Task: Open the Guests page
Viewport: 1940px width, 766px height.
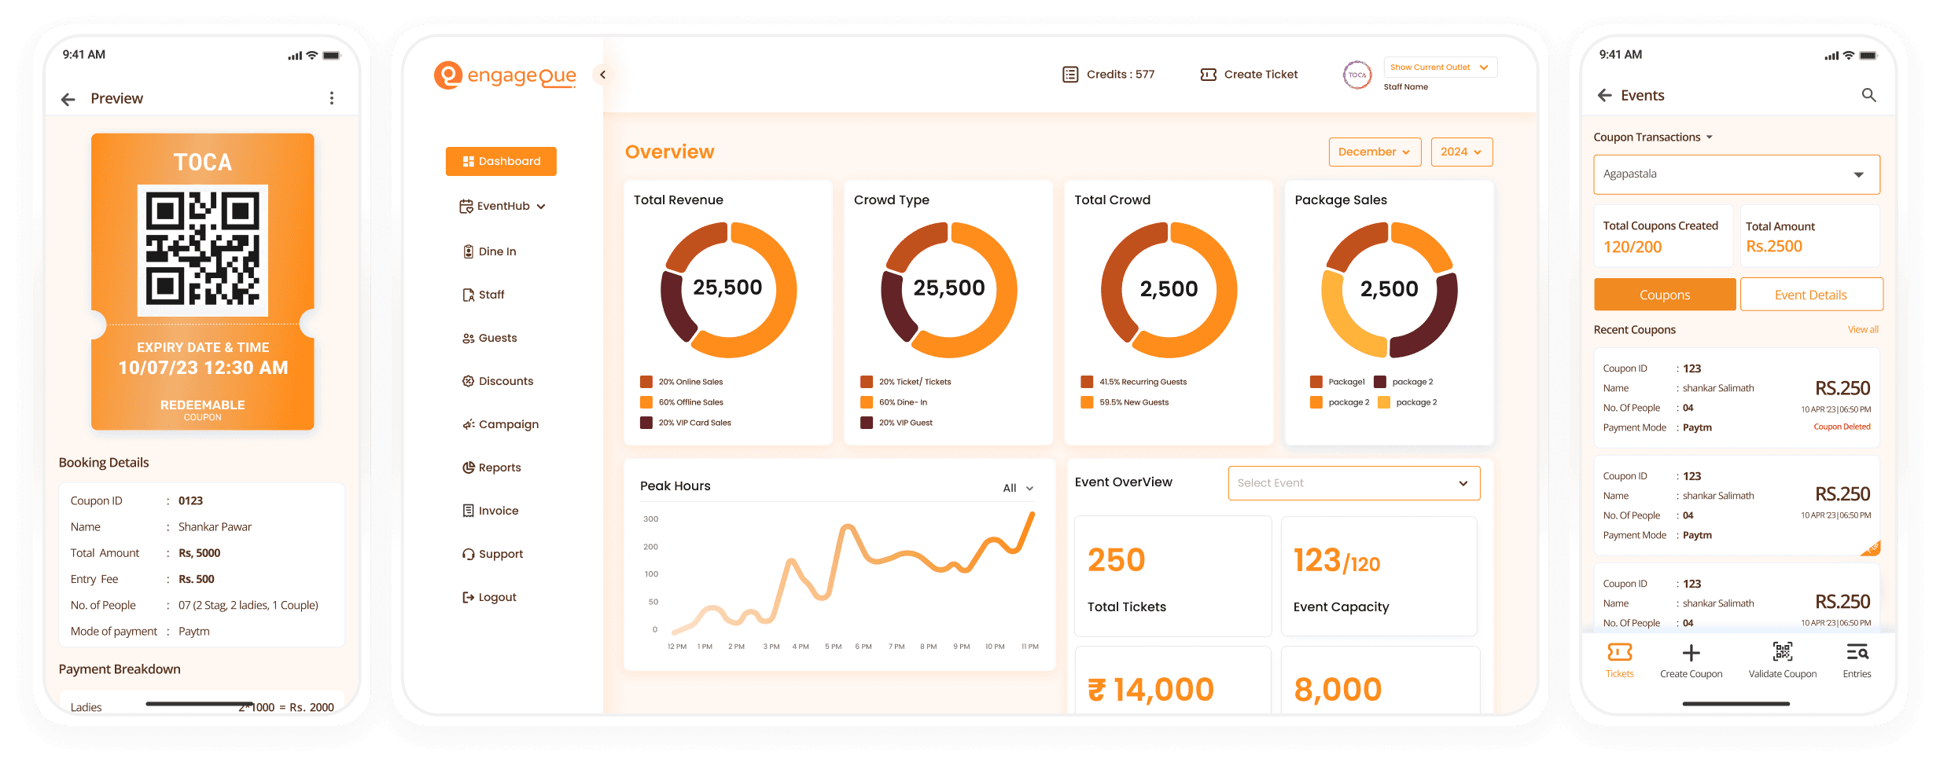Action: pos(489,338)
